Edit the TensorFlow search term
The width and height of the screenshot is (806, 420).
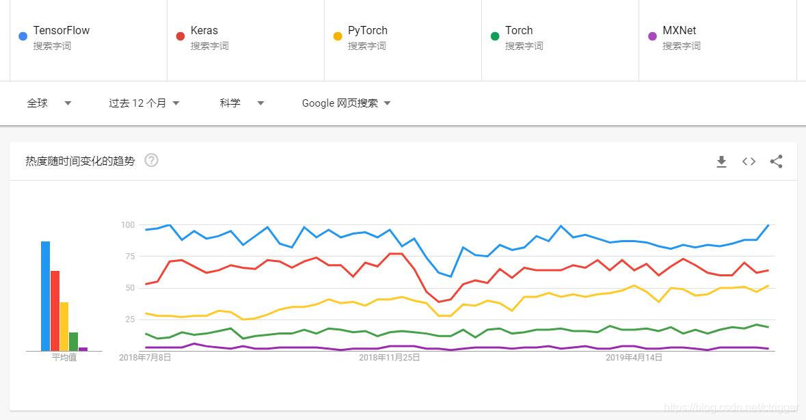(61, 30)
